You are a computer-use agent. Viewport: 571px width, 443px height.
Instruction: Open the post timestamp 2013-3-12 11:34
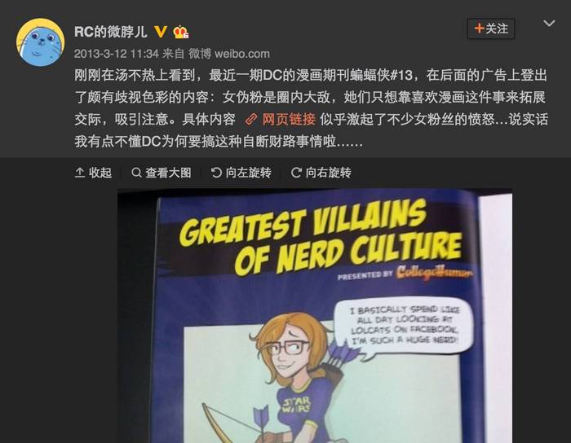(117, 54)
